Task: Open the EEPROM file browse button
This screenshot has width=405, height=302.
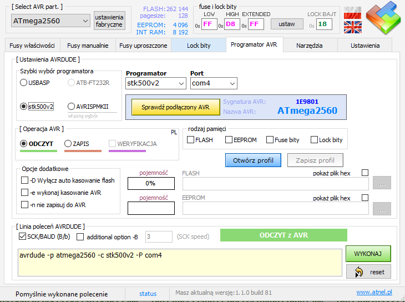Action: pos(382,209)
